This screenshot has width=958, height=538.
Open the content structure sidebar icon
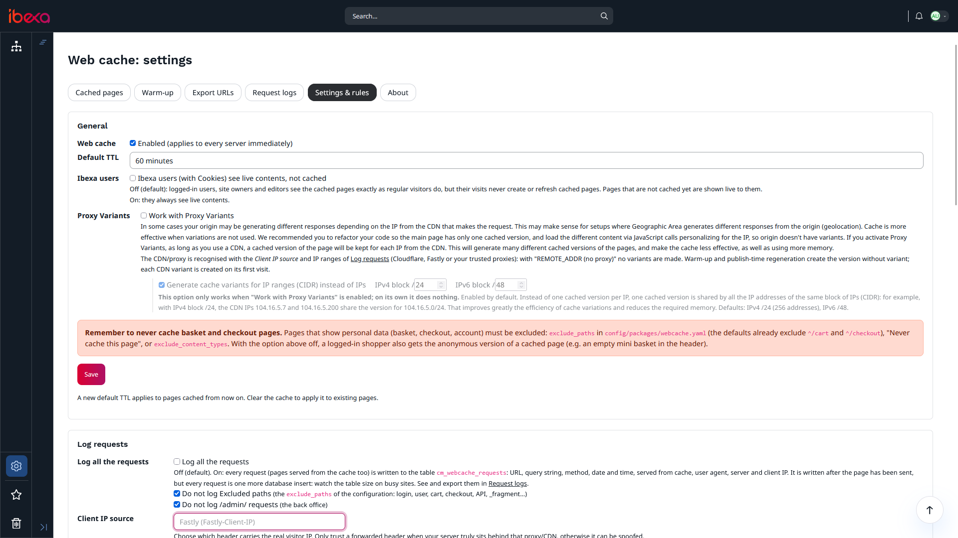pyautogui.click(x=16, y=46)
